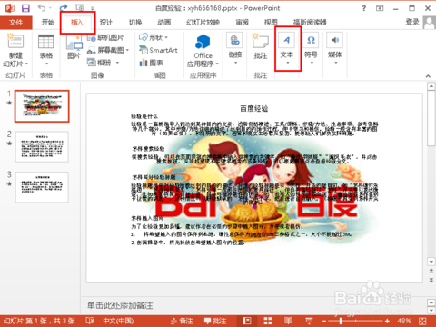Toggle comments (批注) pane in status bar
The image size is (436, 327).
coord(215,321)
